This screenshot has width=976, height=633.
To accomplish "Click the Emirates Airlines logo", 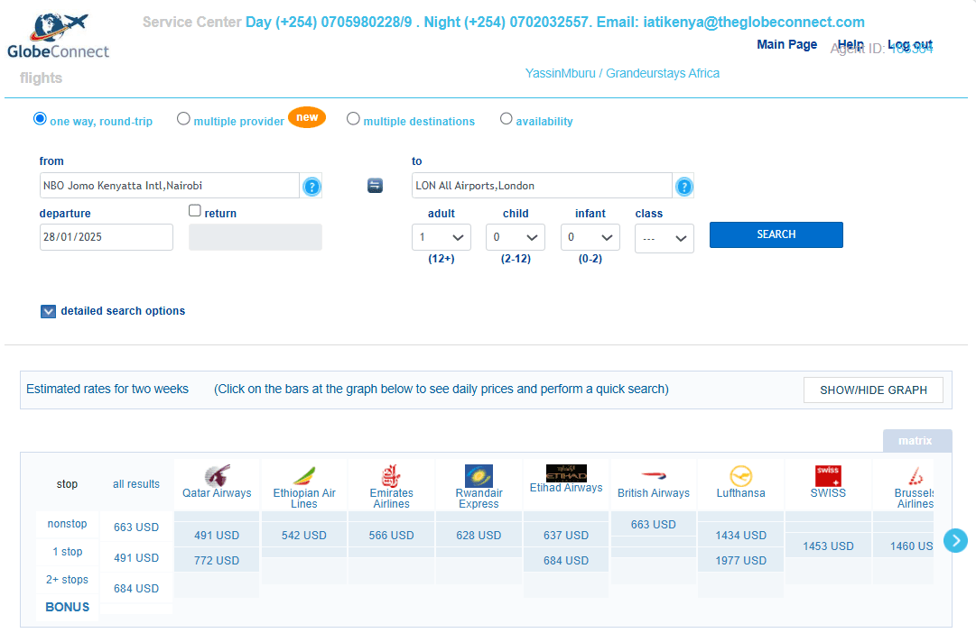I will point(392,475).
